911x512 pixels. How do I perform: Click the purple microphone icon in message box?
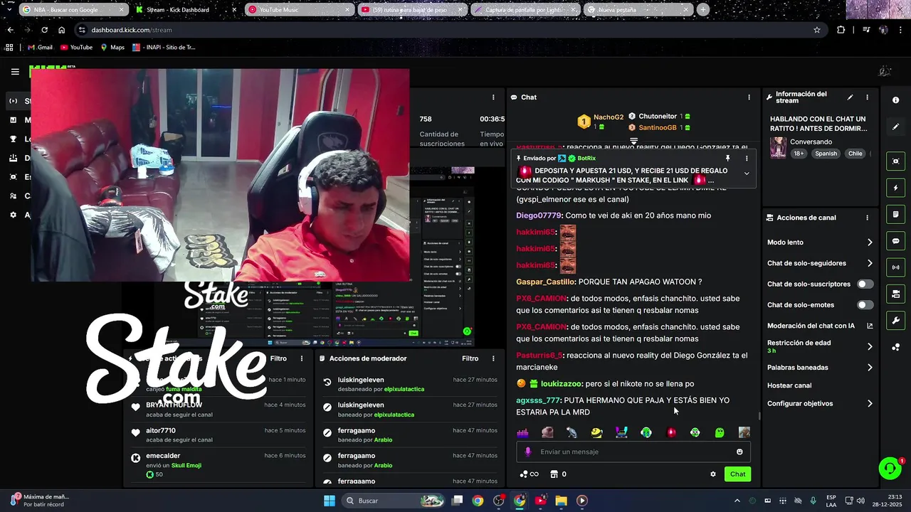click(527, 452)
